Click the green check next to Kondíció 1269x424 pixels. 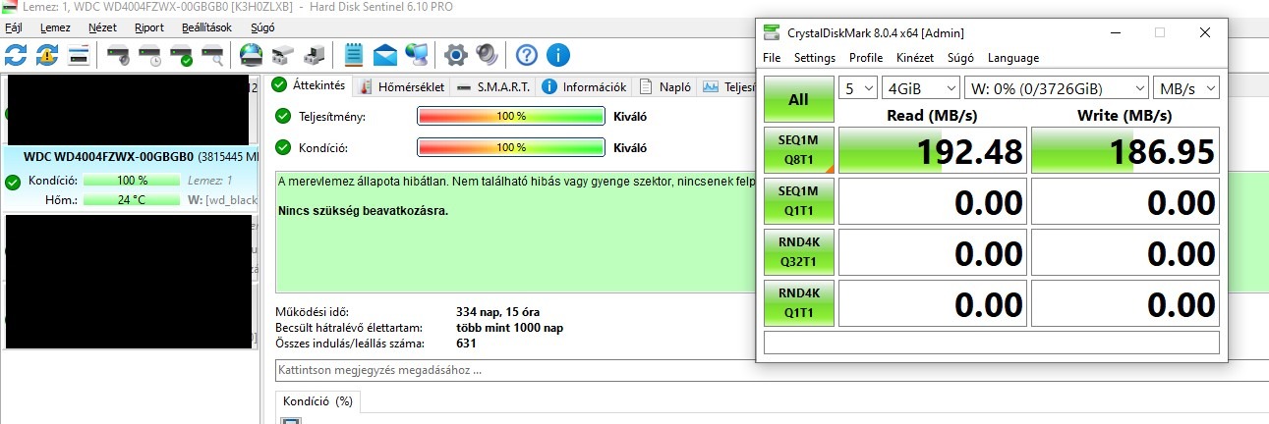(284, 148)
